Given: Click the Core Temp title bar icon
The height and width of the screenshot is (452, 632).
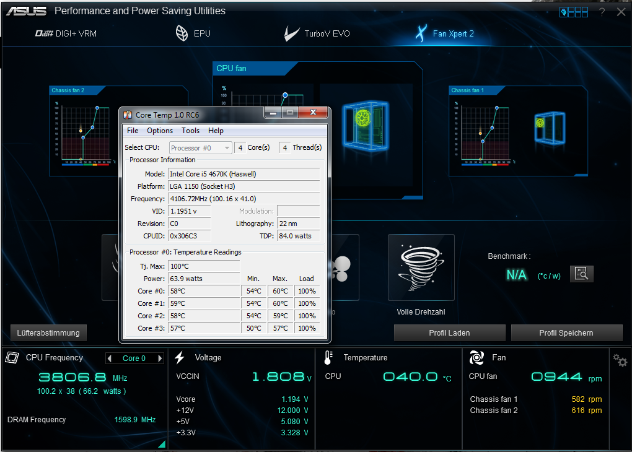Looking at the screenshot, I should pyautogui.click(x=128, y=115).
